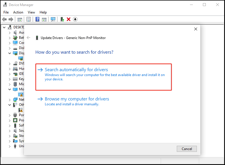This screenshot has width=225, height=165.
Task: Close the Update Drivers dialog
Action: tap(195, 29)
